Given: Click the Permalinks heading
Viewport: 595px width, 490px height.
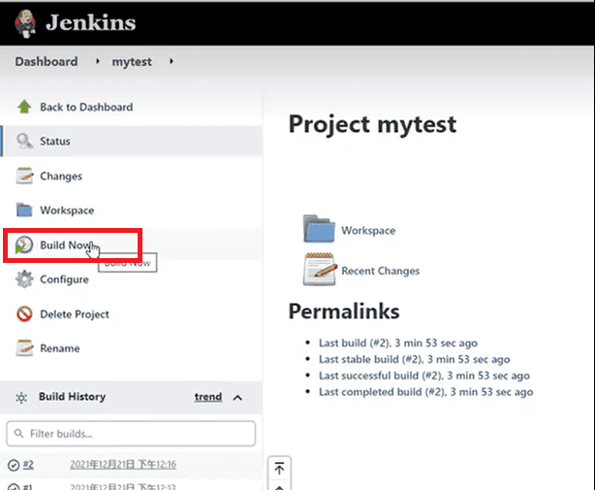Looking at the screenshot, I should [344, 311].
